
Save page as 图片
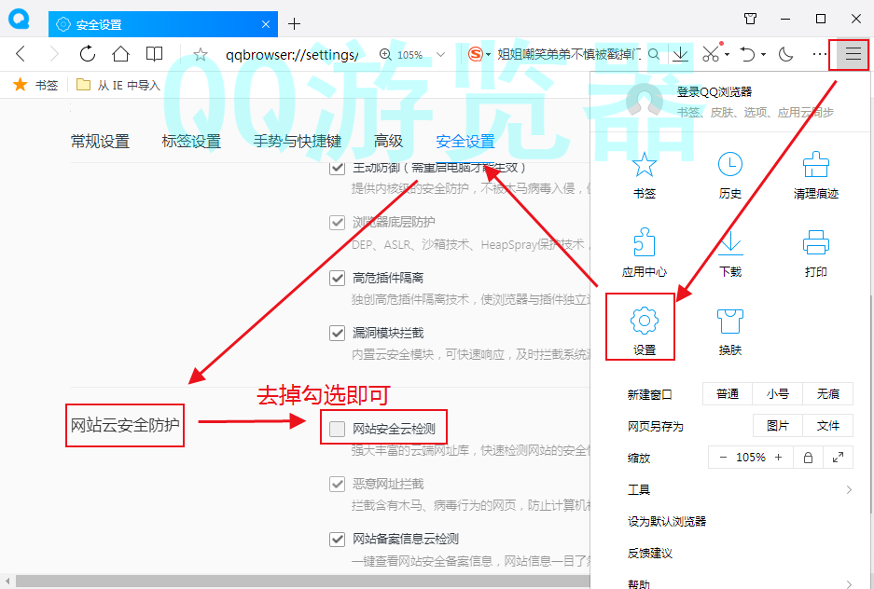click(x=778, y=426)
